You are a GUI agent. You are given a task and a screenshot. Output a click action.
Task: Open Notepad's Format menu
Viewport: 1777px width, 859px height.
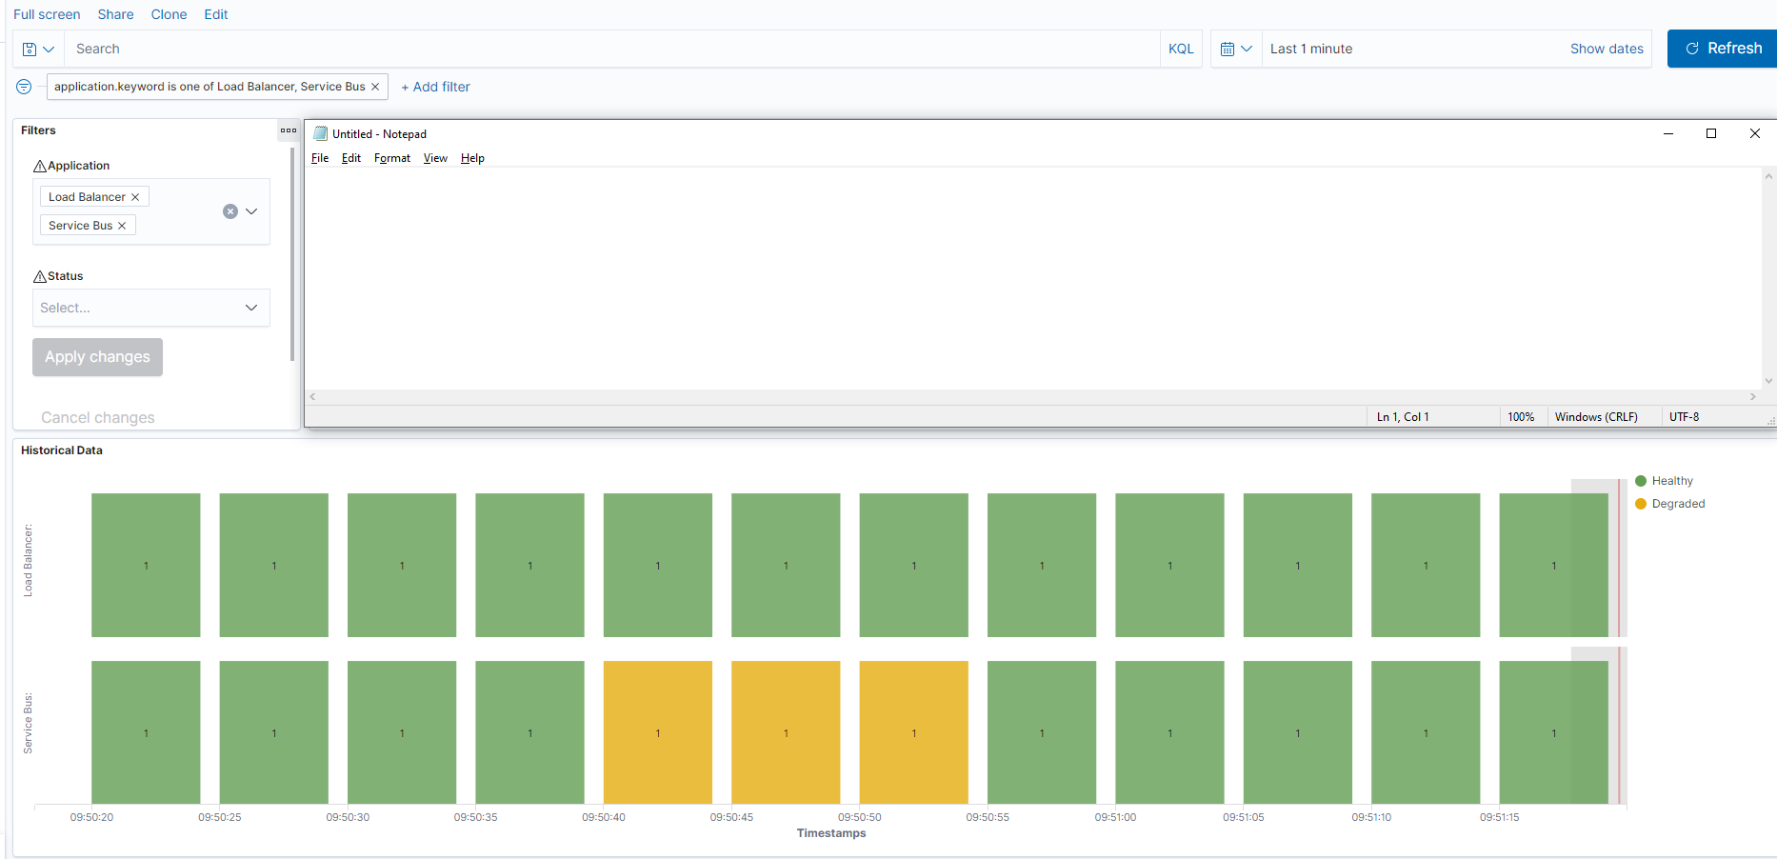tap(391, 158)
